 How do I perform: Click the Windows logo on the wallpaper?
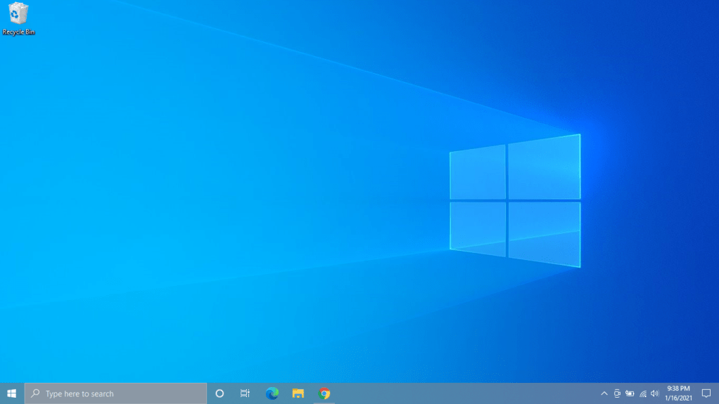click(515, 200)
